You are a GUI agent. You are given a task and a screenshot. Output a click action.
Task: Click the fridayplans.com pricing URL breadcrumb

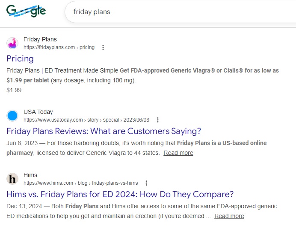(x=59, y=47)
